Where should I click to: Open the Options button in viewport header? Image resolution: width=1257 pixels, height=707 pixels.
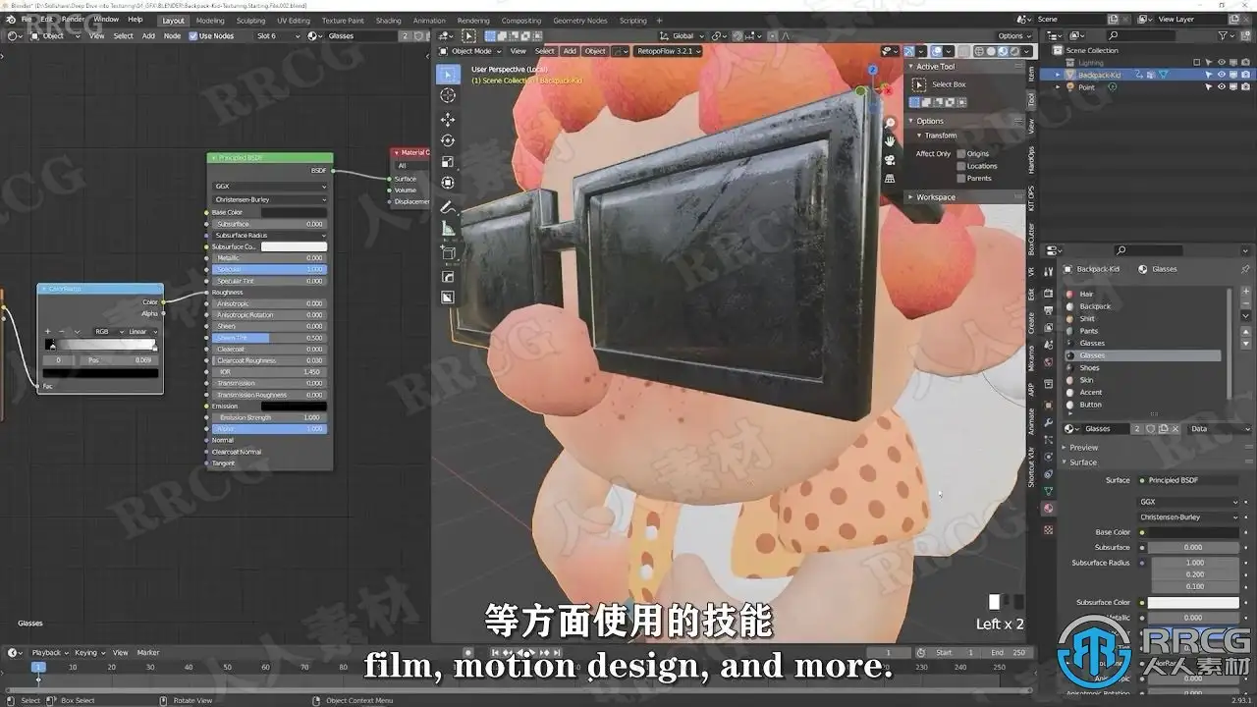tap(1012, 36)
